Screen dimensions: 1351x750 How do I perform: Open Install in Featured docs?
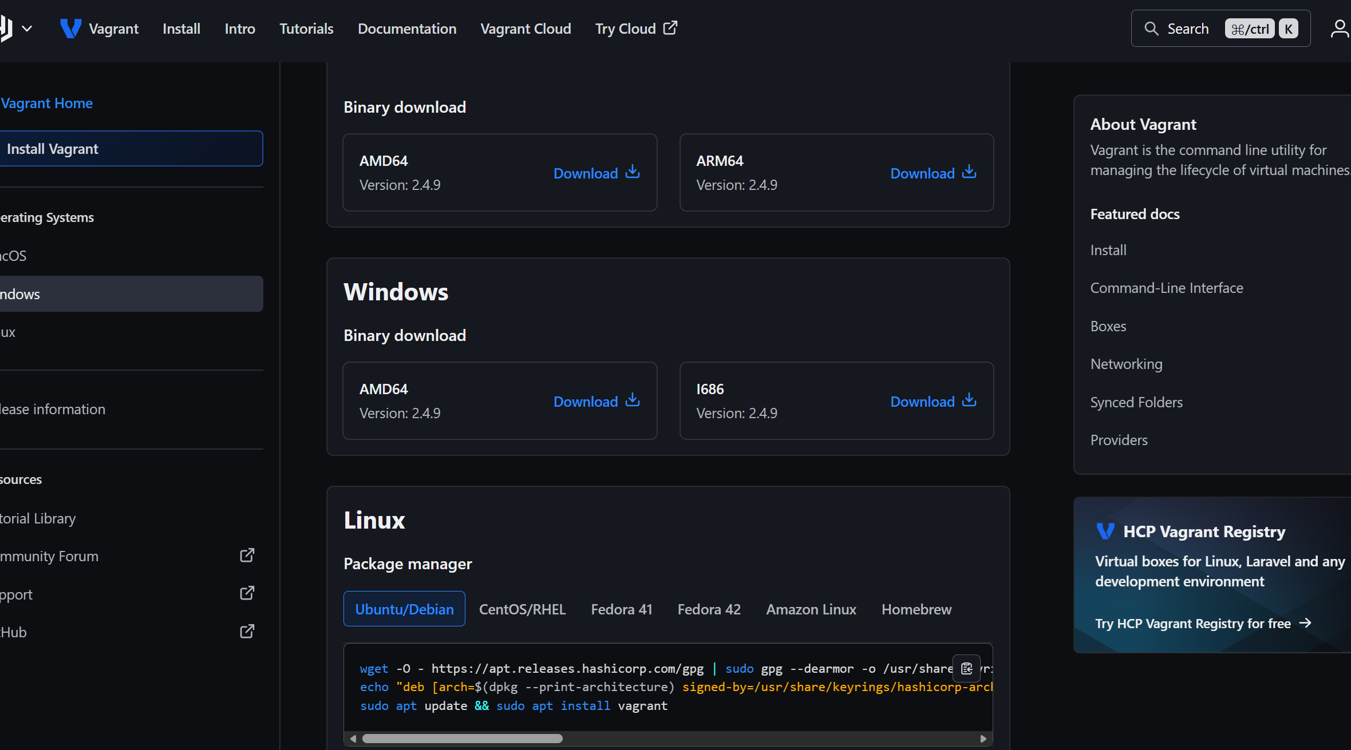click(1108, 250)
